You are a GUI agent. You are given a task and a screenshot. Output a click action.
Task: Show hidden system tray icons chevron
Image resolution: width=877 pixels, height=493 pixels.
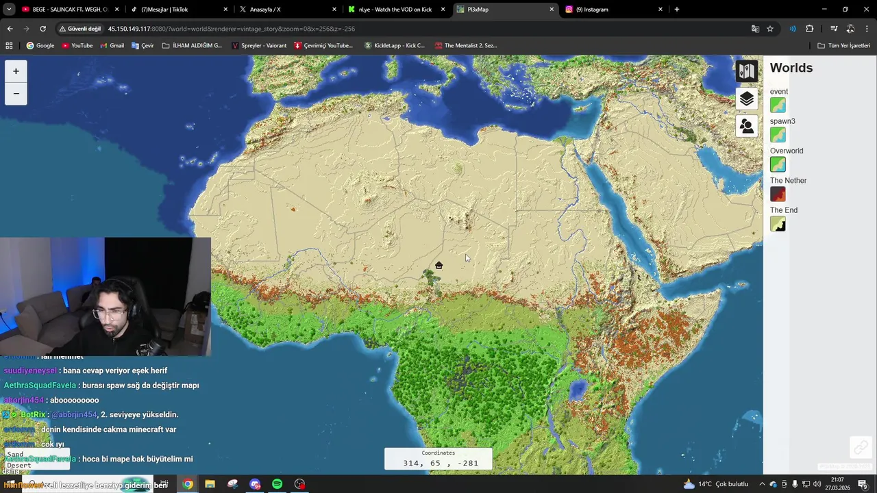point(762,484)
